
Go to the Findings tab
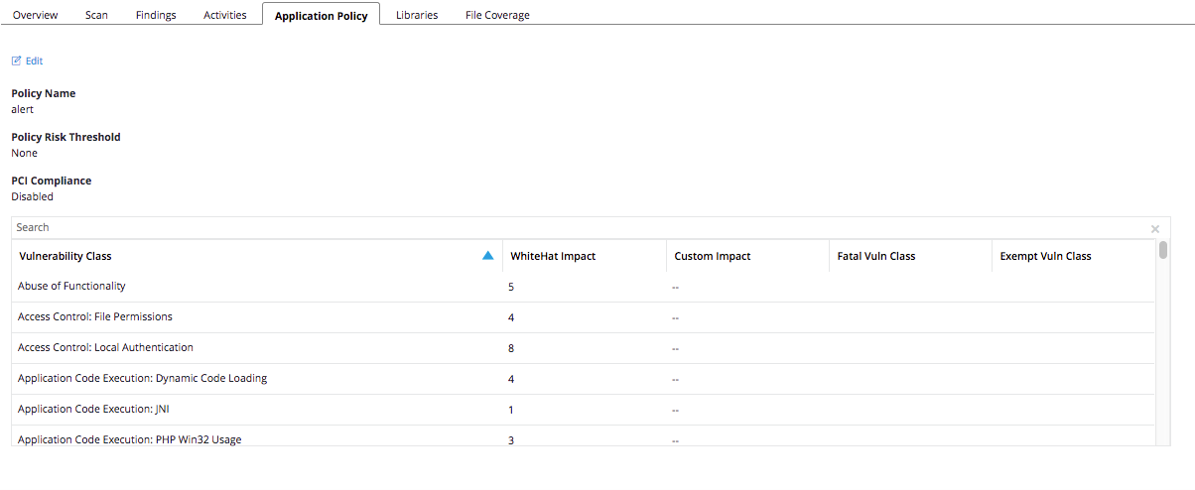156,15
